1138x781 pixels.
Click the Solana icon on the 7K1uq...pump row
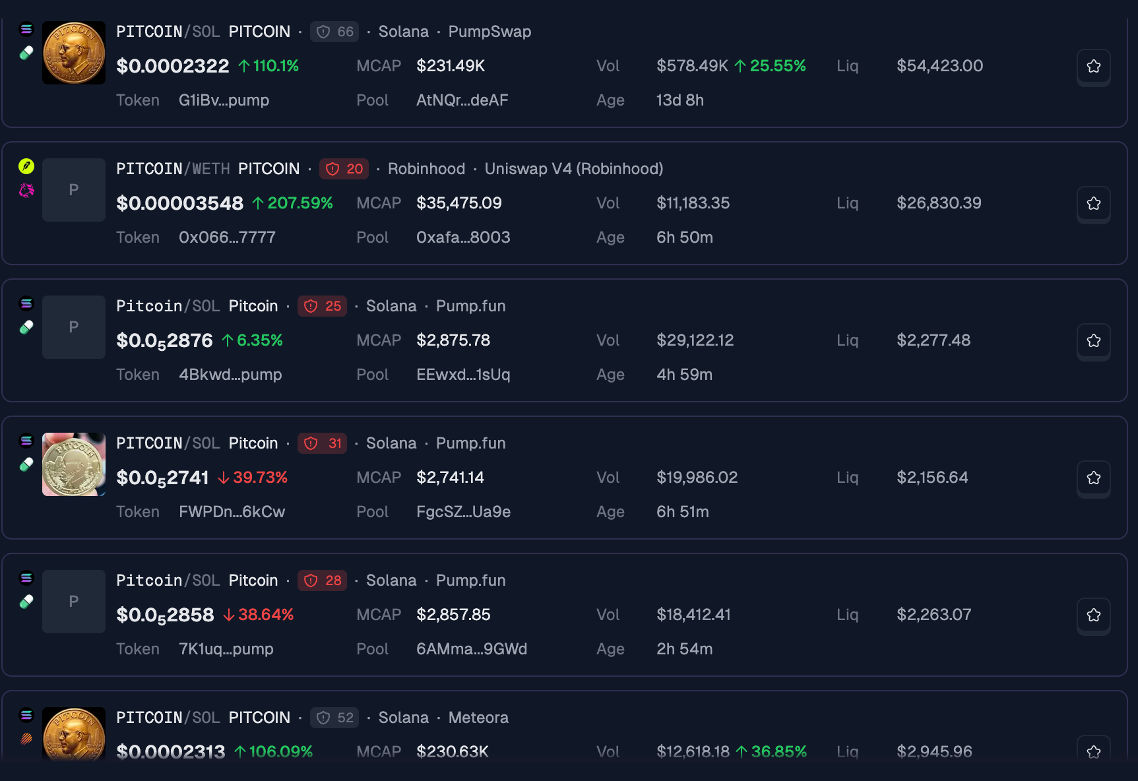pos(26,578)
